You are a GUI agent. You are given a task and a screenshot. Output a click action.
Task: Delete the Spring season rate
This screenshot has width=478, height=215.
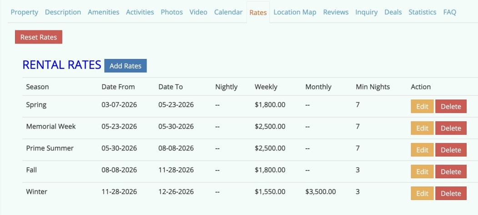451,107
